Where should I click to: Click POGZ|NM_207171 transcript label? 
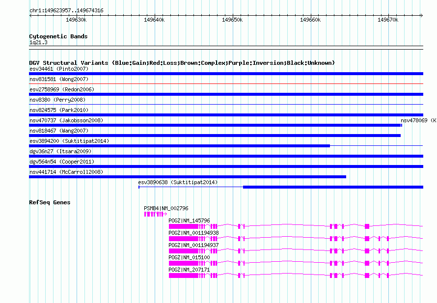pos(189,270)
